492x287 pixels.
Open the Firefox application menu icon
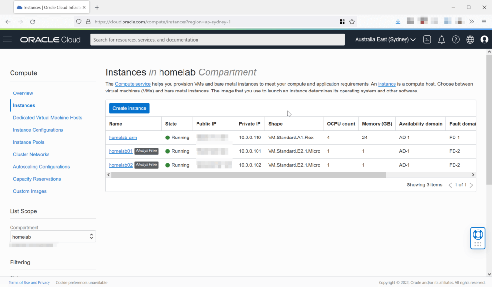[x=484, y=22]
